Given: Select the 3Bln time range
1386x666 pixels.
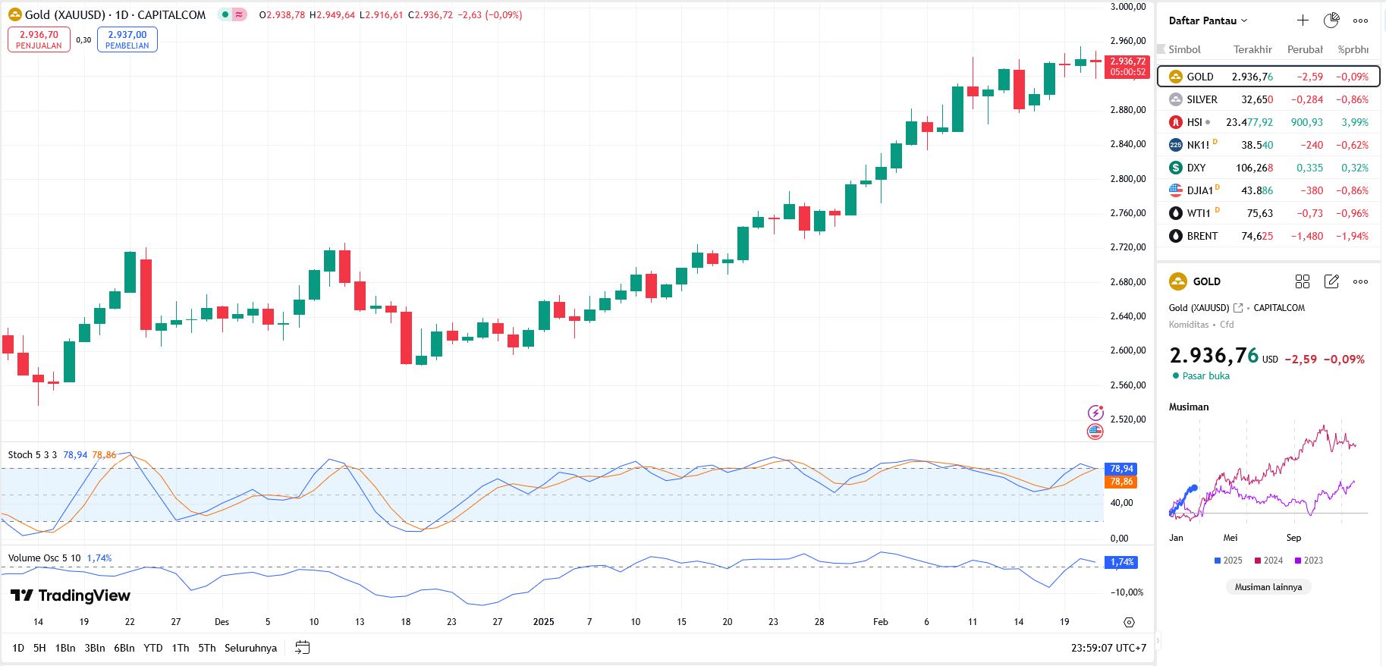Looking at the screenshot, I should (x=95, y=648).
